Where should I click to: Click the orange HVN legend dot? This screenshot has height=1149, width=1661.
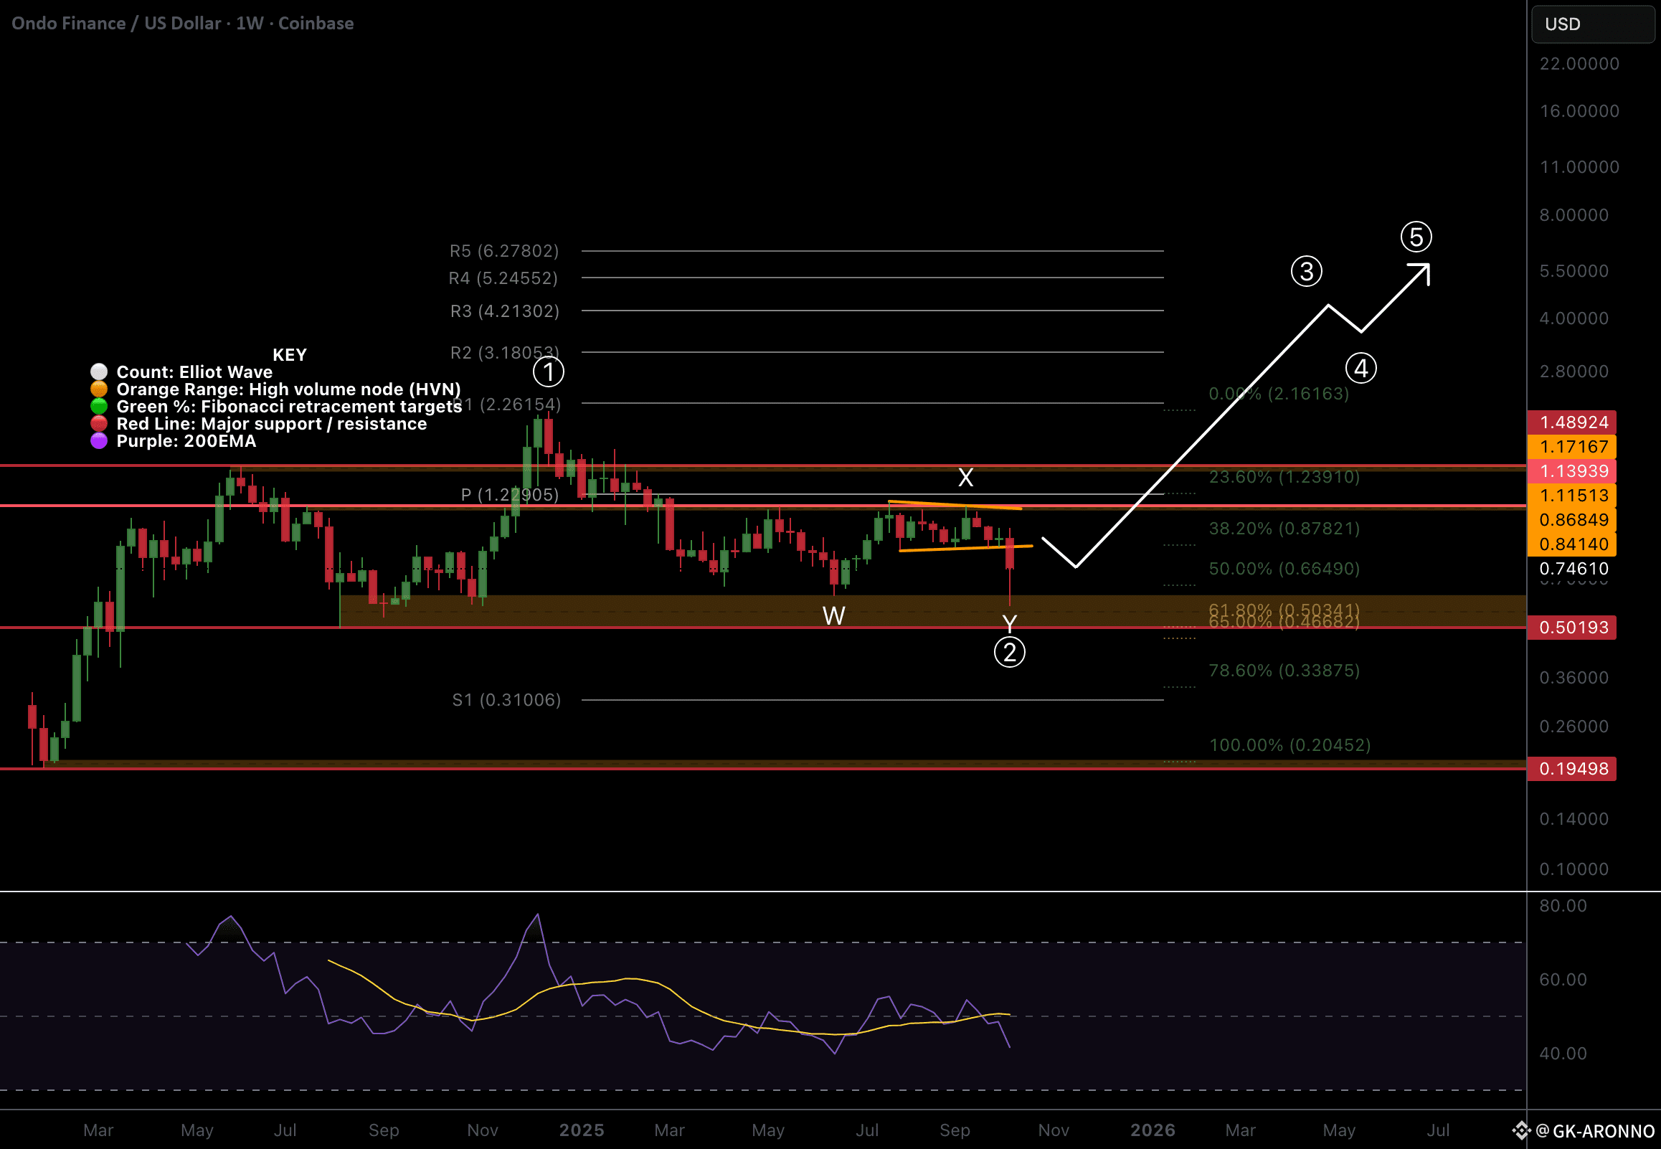click(x=99, y=389)
